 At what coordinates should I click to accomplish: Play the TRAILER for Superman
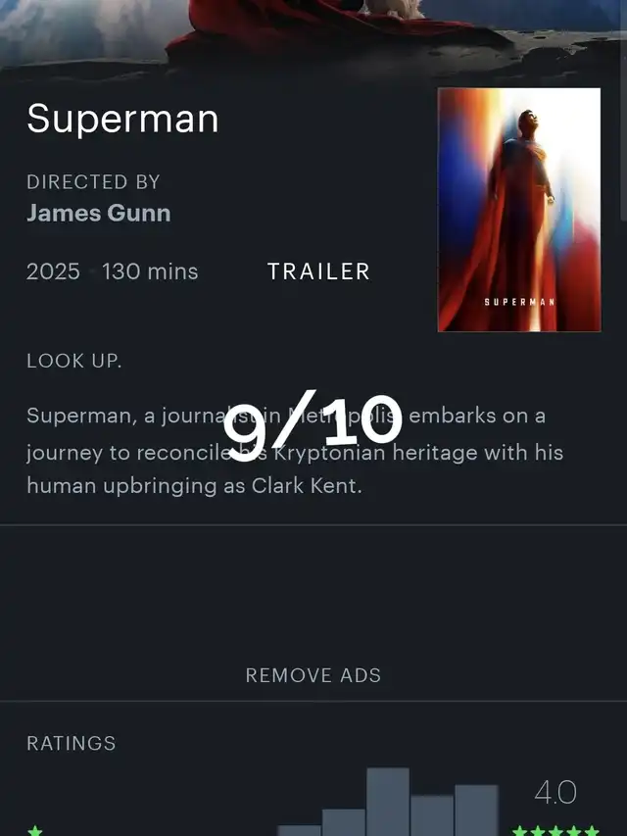[318, 271]
